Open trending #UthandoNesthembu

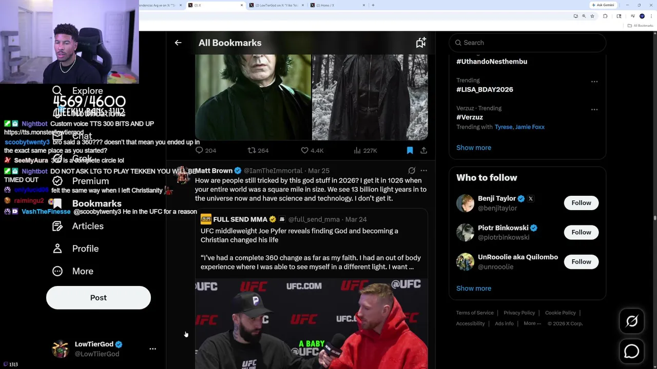tap(491, 61)
